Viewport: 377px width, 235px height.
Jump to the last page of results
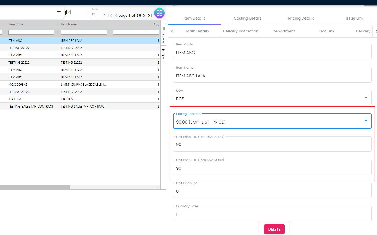pos(150,16)
